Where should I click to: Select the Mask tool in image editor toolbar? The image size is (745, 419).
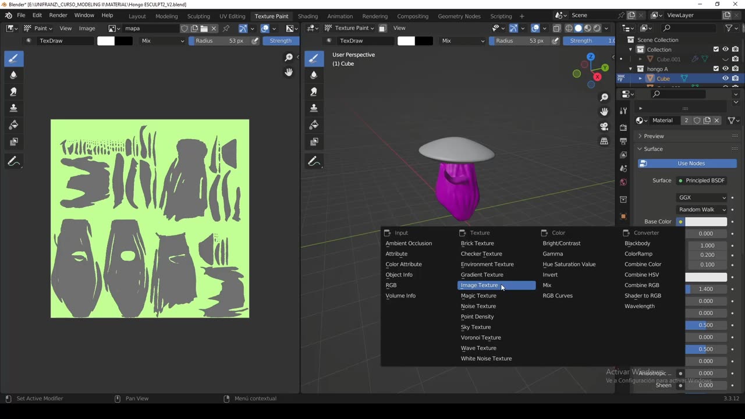pyautogui.click(x=13, y=141)
